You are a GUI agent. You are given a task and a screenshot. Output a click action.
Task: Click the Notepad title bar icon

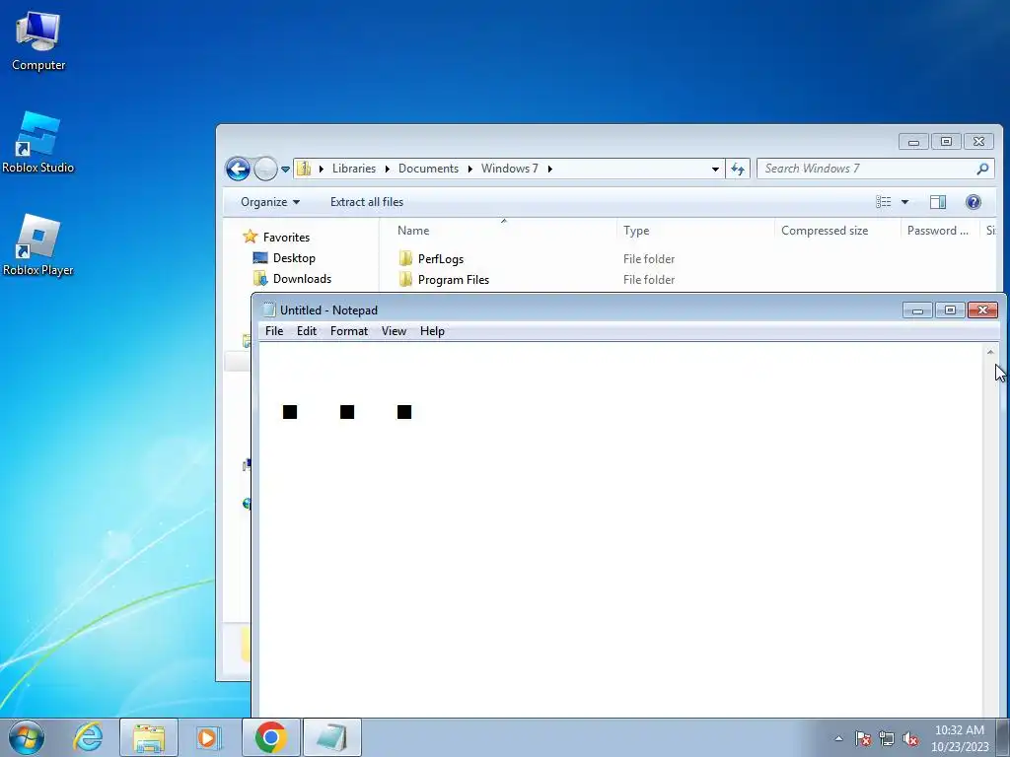tap(269, 310)
